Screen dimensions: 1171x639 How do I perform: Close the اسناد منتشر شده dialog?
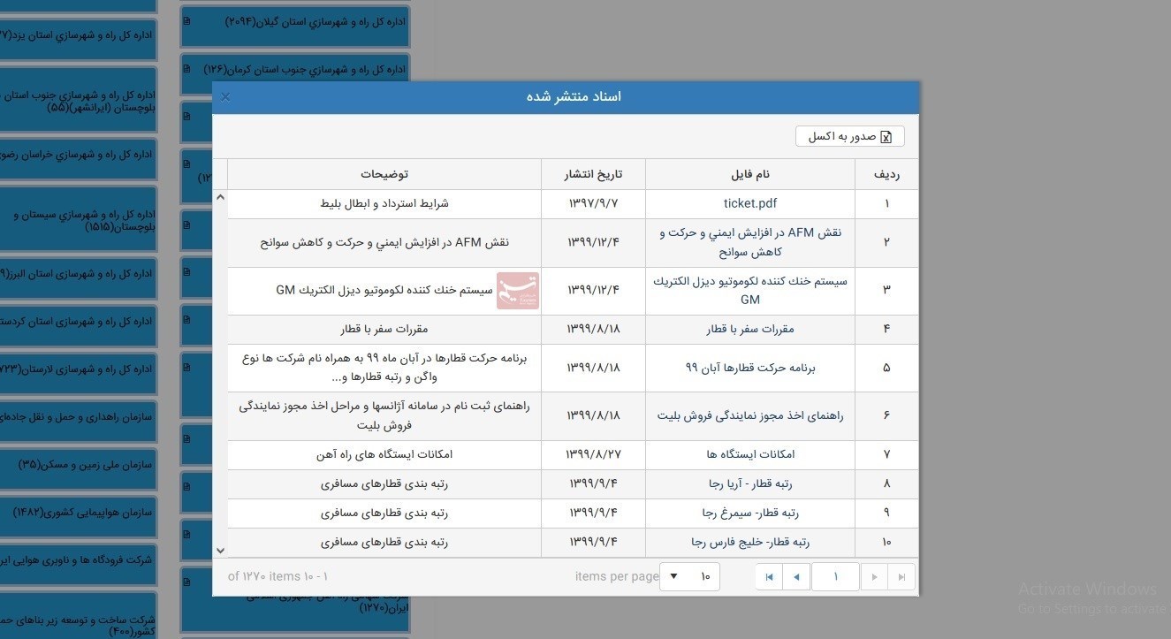(x=224, y=96)
